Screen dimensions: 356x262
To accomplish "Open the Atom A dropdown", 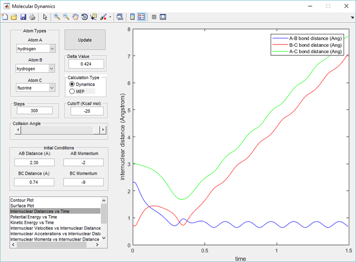I will coord(36,49).
